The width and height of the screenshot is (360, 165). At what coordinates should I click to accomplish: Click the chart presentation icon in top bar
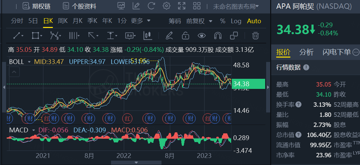tap(121, 6)
